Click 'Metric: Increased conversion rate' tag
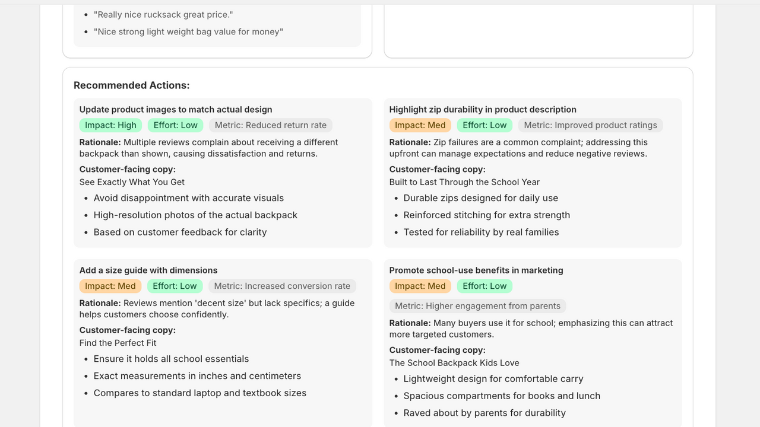Screen dimensions: 760x427 [282, 286]
